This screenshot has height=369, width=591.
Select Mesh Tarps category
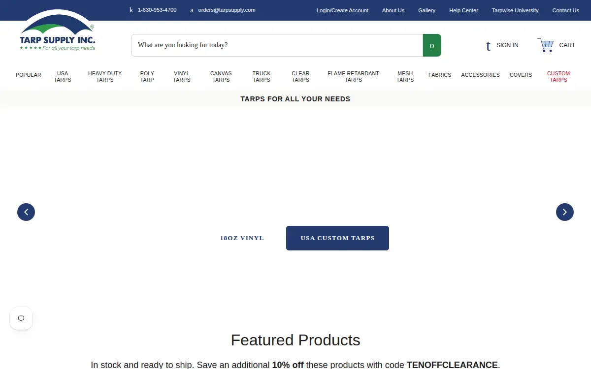click(405, 77)
